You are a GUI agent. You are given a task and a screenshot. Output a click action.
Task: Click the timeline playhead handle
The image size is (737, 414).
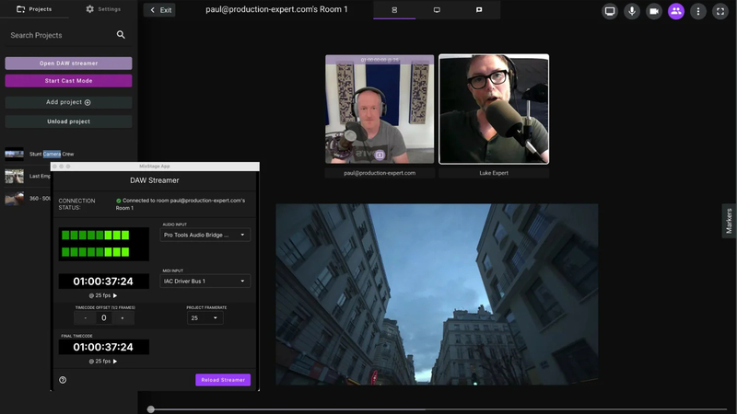pos(150,409)
